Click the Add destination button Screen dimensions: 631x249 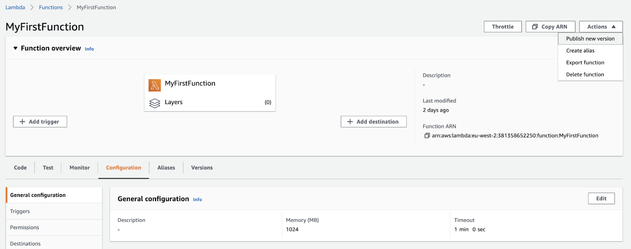(x=373, y=122)
